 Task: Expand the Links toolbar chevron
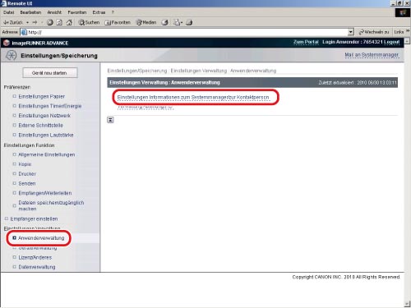(408, 31)
